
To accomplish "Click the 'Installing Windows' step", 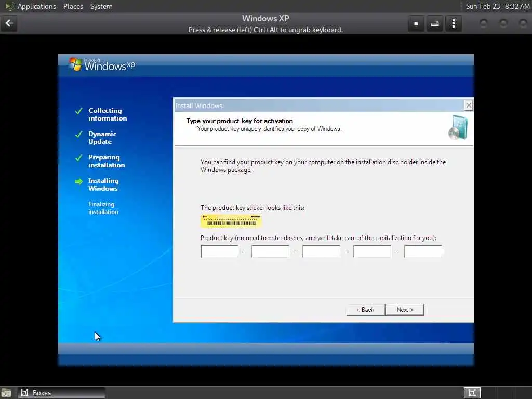I will pos(103,184).
